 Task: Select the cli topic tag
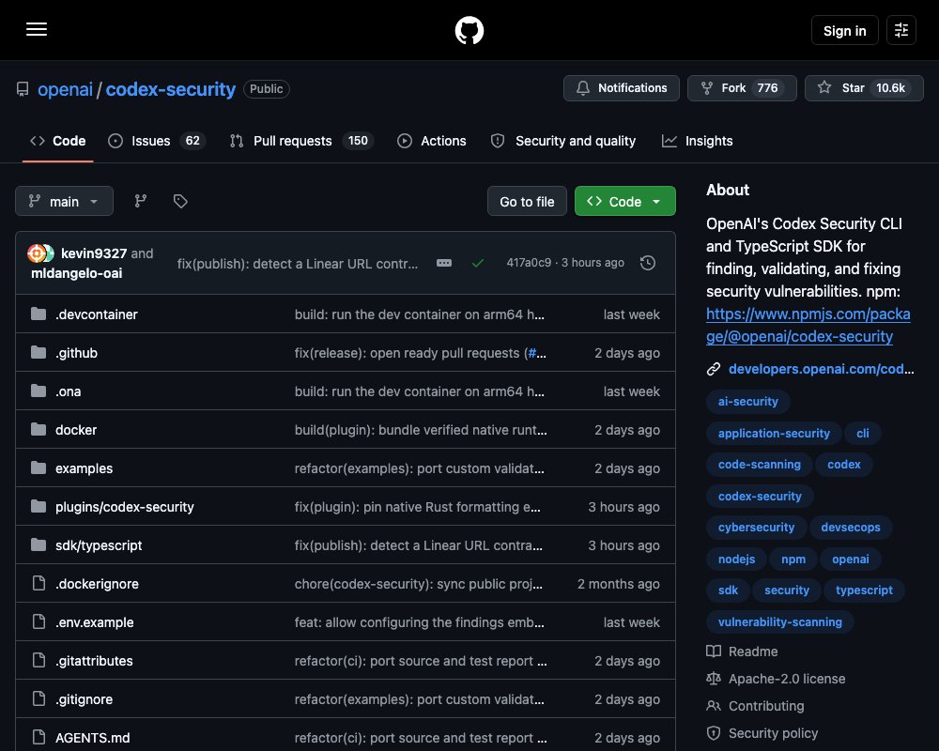pos(862,433)
